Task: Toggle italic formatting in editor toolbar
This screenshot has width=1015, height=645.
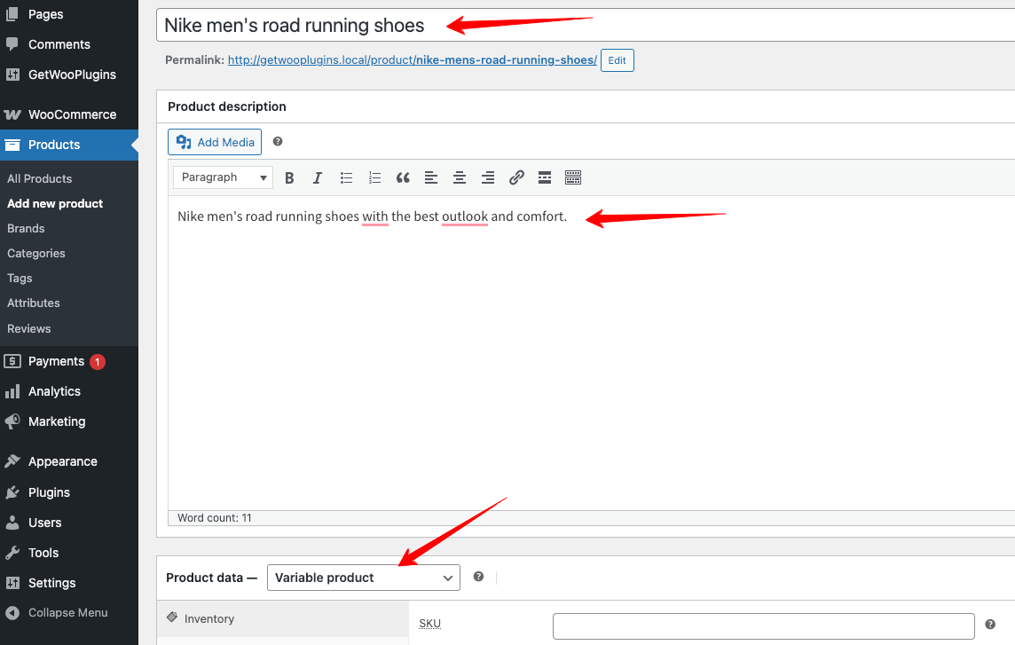Action: pyautogui.click(x=318, y=177)
